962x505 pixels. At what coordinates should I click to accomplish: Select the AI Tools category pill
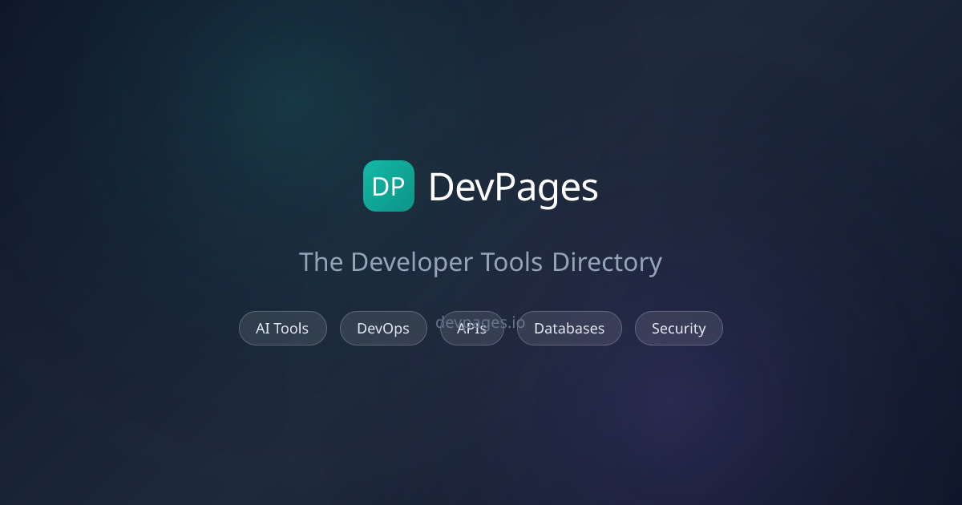click(282, 328)
